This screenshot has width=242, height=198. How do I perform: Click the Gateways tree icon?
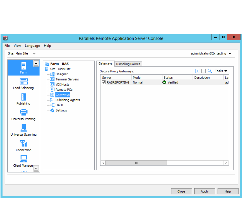(52, 95)
